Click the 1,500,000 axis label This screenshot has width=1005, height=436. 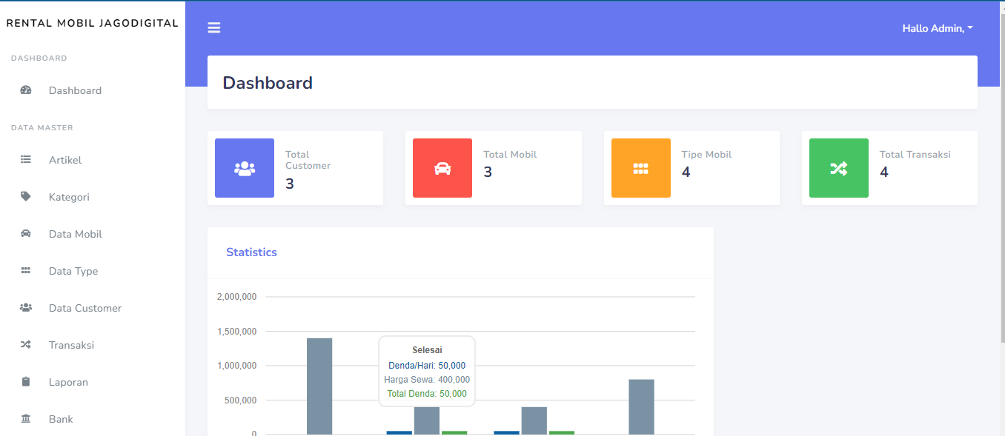point(236,332)
